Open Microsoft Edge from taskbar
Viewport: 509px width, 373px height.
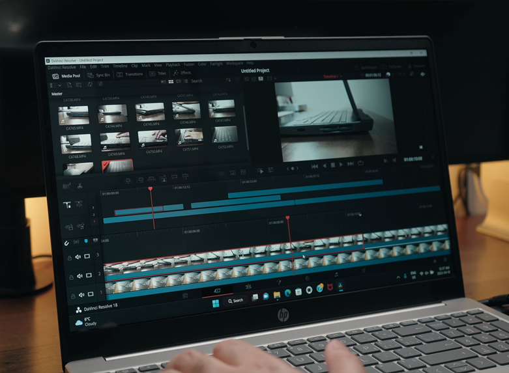tap(287, 293)
